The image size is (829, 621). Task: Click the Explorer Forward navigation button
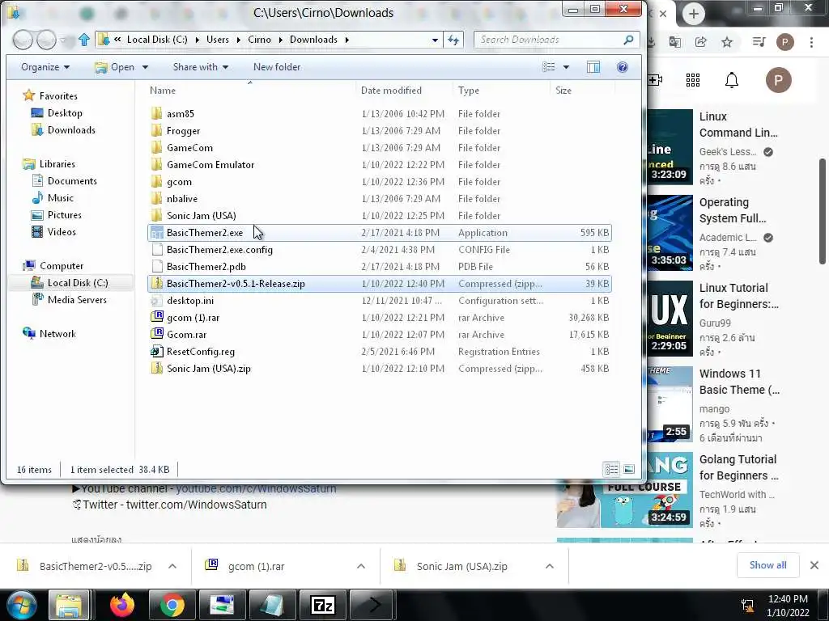click(46, 40)
